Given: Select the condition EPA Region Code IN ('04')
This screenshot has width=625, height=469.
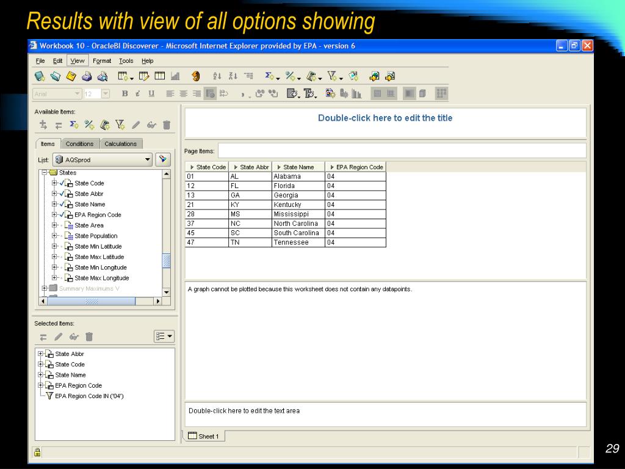Looking at the screenshot, I should point(89,396).
